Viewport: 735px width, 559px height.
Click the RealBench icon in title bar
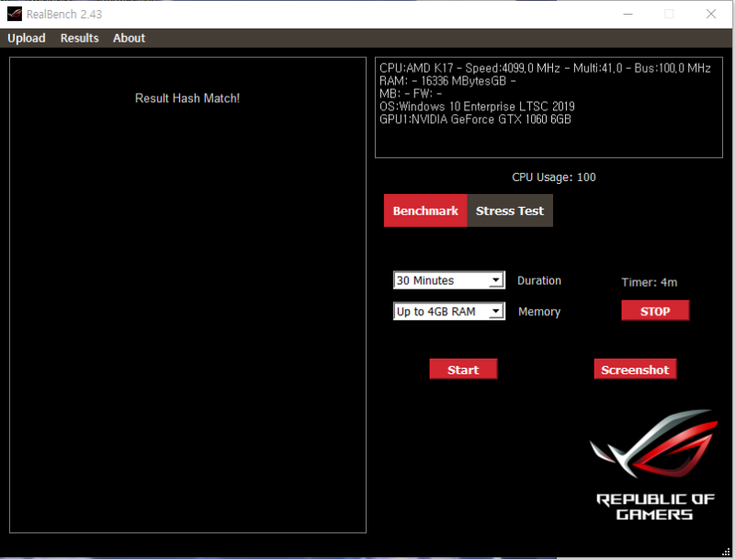[15, 14]
